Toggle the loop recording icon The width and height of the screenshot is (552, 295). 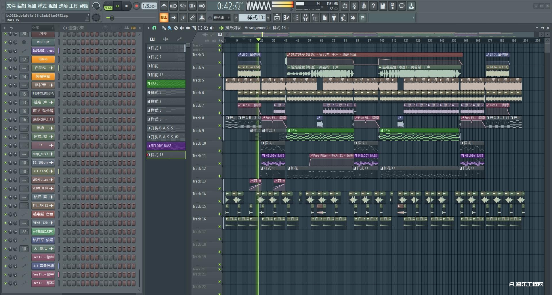pos(202,6)
